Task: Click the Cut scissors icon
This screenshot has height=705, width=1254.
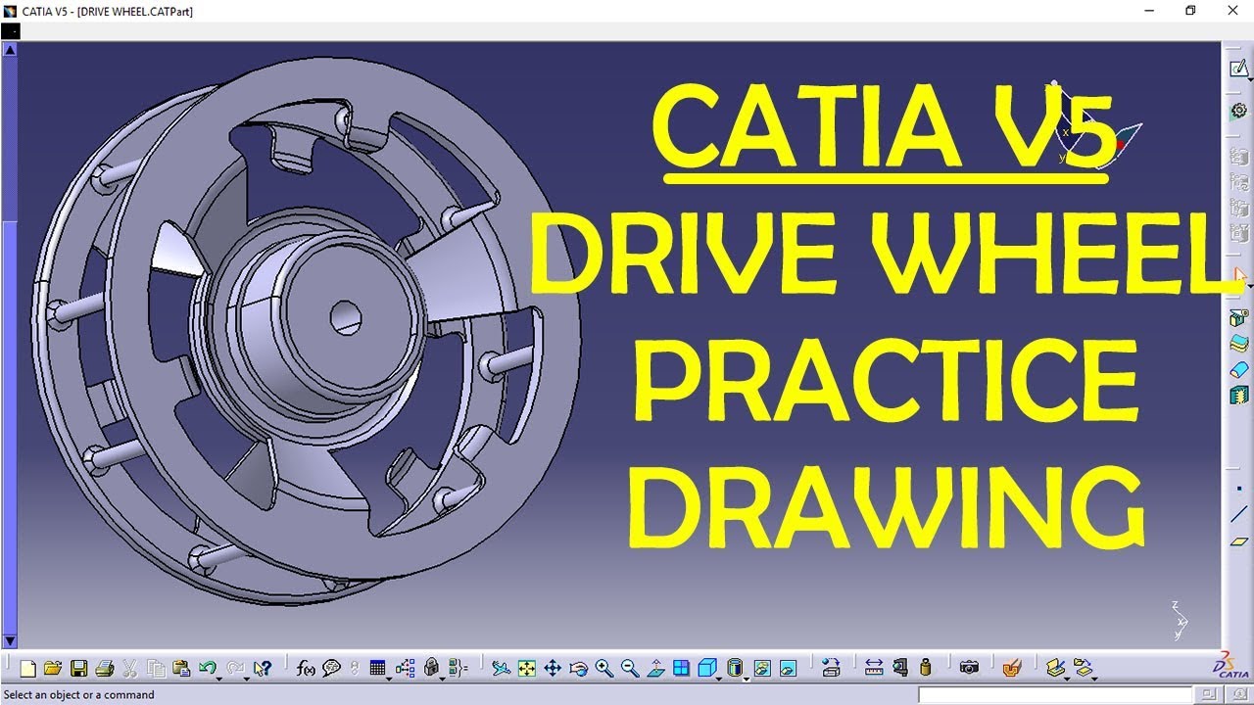Action: (x=130, y=669)
